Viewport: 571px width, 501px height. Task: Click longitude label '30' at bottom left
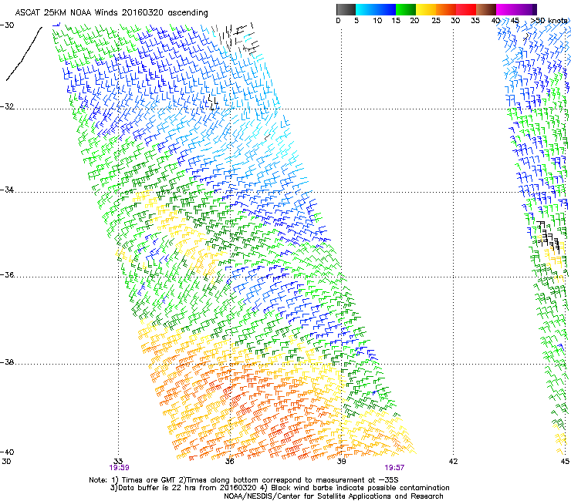point(6,461)
